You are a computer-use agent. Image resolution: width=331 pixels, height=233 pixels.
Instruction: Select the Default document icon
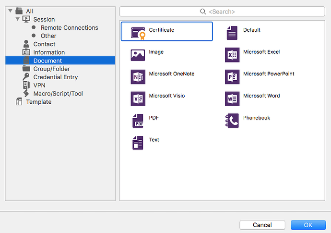232,33
